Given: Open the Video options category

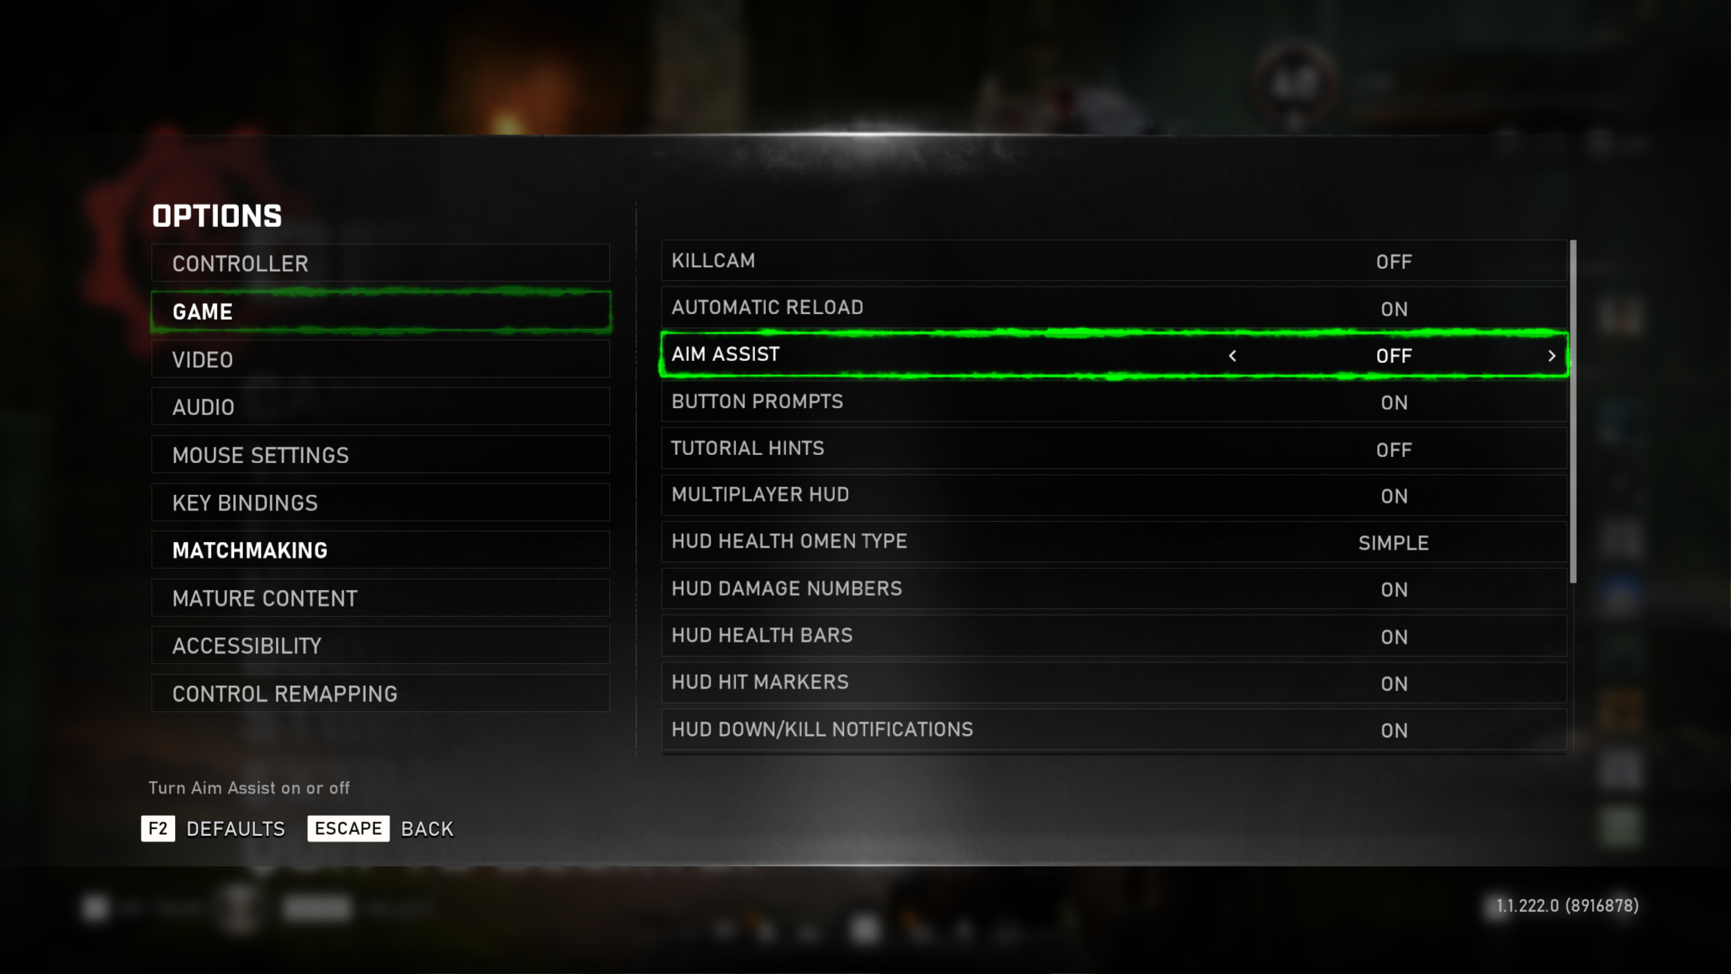Looking at the screenshot, I should tap(381, 359).
